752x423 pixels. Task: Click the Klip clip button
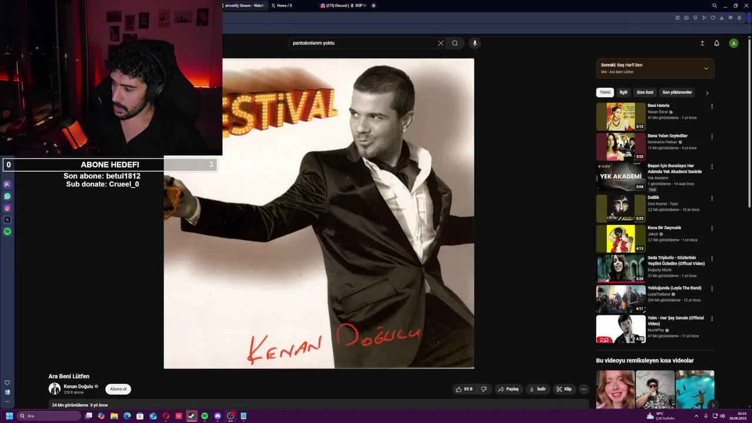coord(564,389)
